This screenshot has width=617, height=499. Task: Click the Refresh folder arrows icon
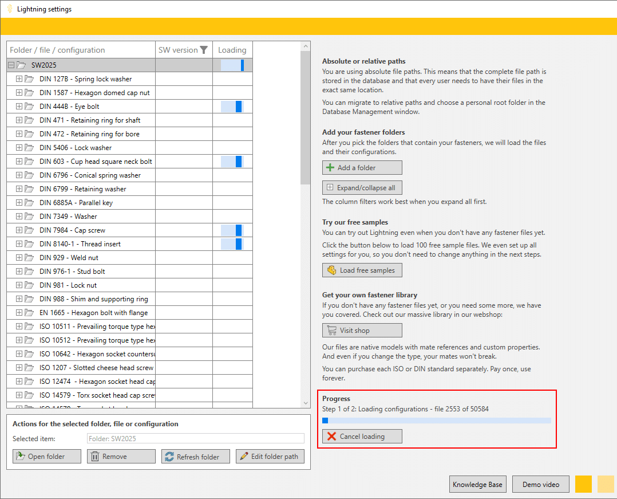click(169, 457)
